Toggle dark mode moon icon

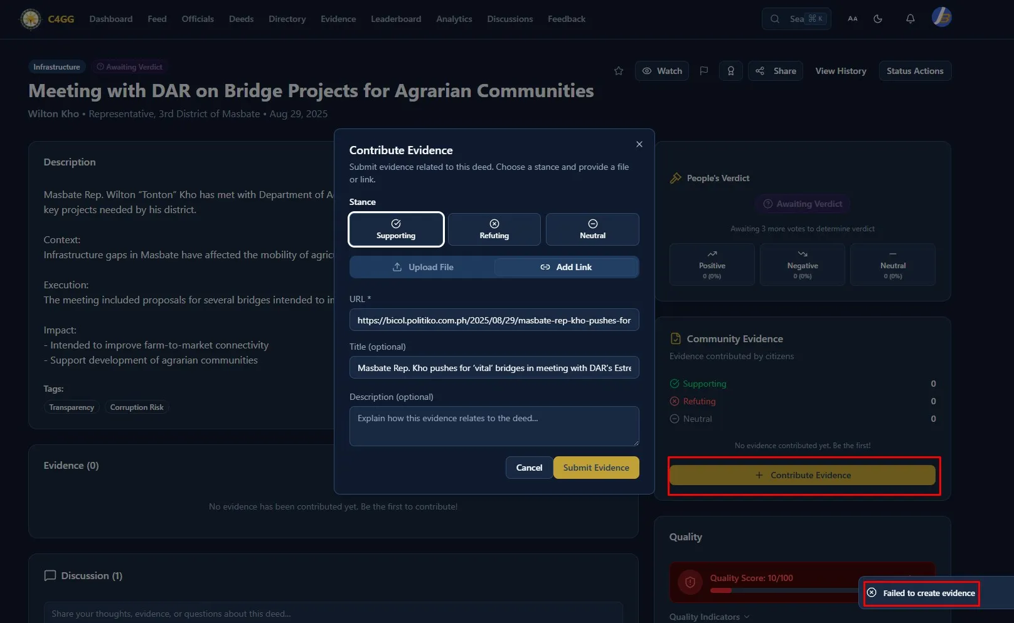[878, 19]
